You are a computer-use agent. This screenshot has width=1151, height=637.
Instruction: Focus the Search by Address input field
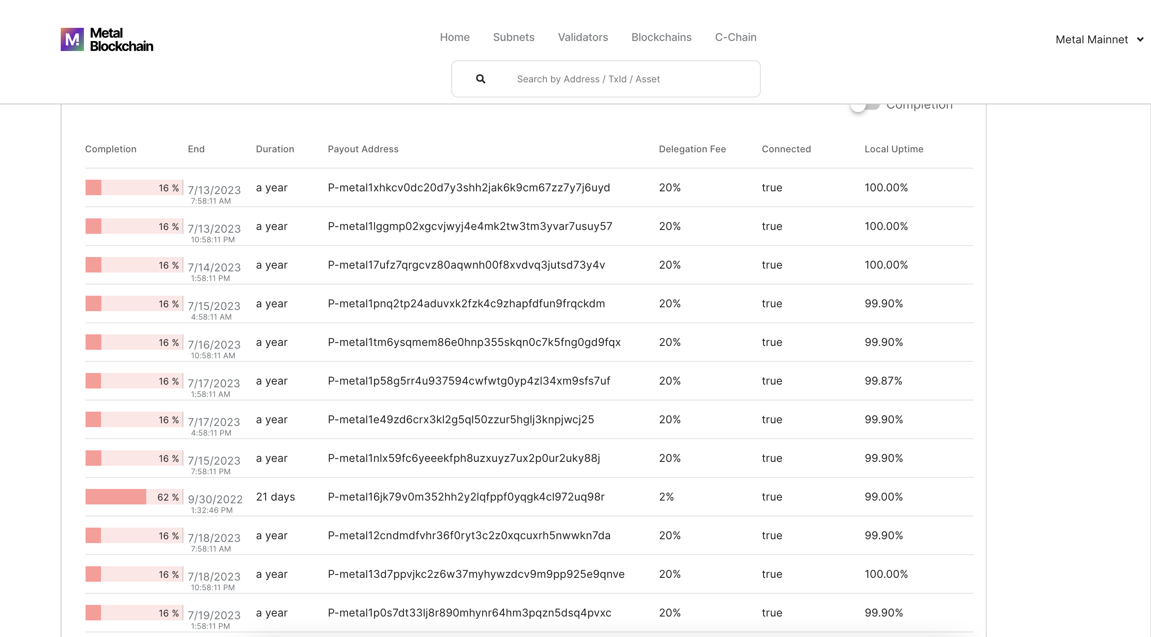coord(625,79)
